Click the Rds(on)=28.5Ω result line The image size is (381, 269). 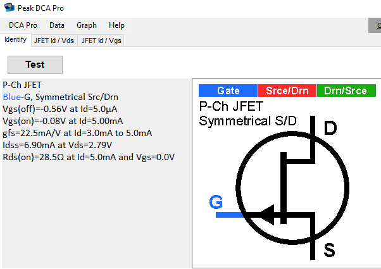tap(89, 157)
